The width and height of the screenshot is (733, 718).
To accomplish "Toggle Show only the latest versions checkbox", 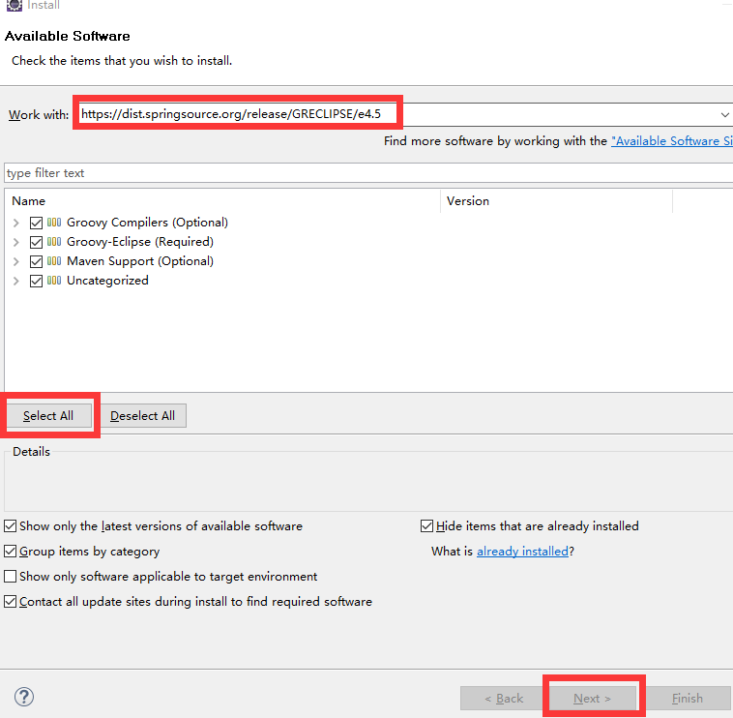I will pyautogui.click(x=11, y=525).
